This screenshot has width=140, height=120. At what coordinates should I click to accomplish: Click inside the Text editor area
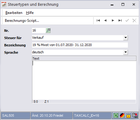pos(84,80)
